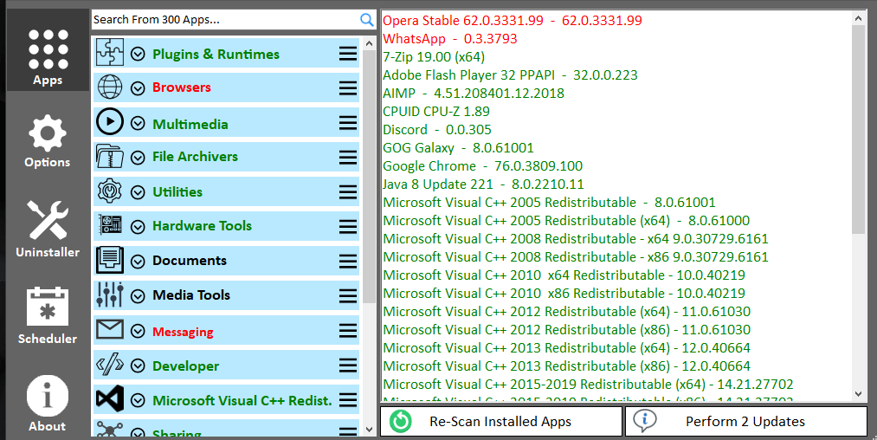This screenshot has width=877, height=440.
Task: Open the File Archivers hamburger menu
Action: coord(348,158)
